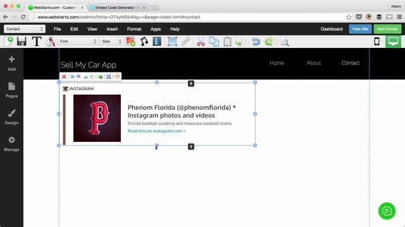Open the Design panel in sidebar
Viewport: 405px width, 227px height.
(x=11, y=117)
